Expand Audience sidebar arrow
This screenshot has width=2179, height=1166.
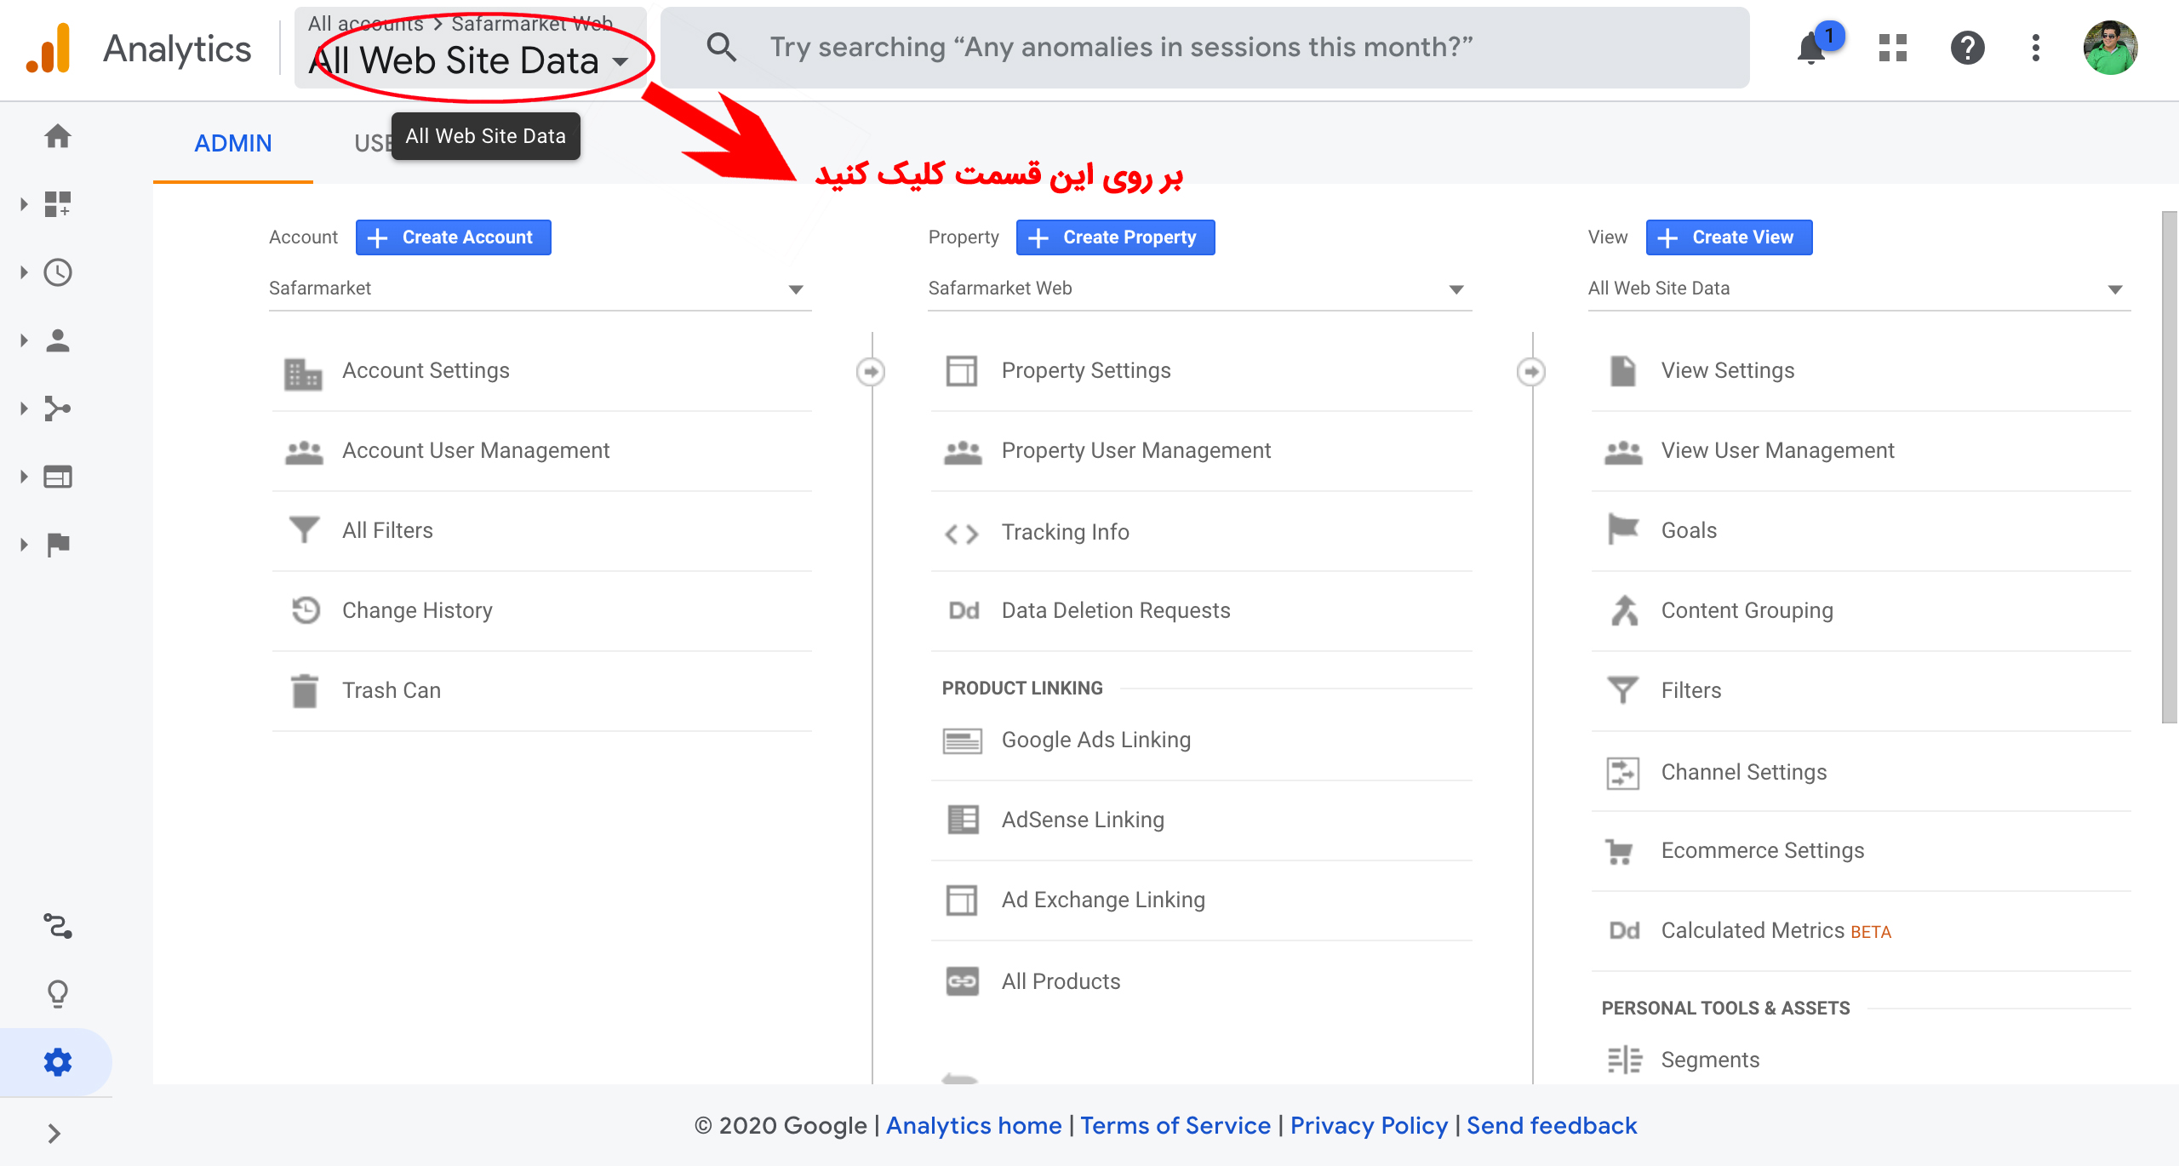click(x=24, y=340)
